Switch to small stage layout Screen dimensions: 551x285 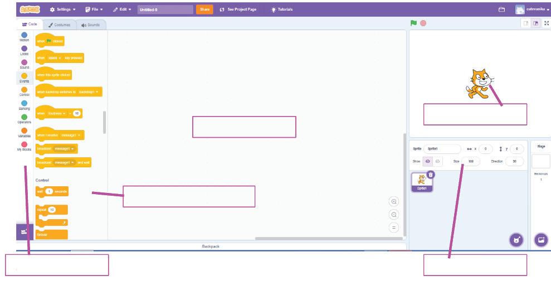(x=526, y=23)
